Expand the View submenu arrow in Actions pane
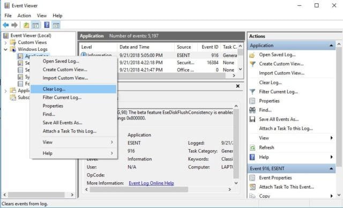343x208 pixels. pyautogui.click(x=332, y=138)
